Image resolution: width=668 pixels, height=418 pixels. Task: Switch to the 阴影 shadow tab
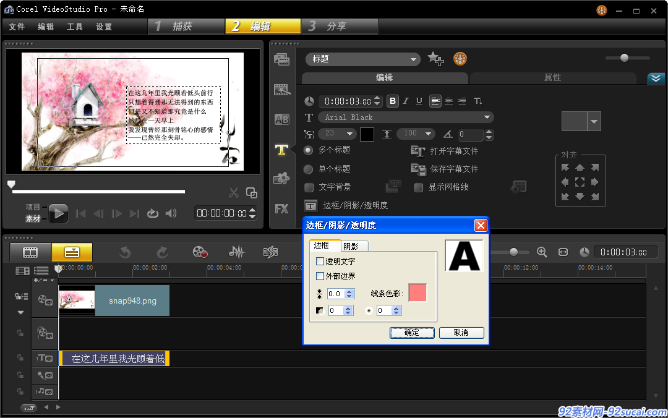tap(354, 246)
